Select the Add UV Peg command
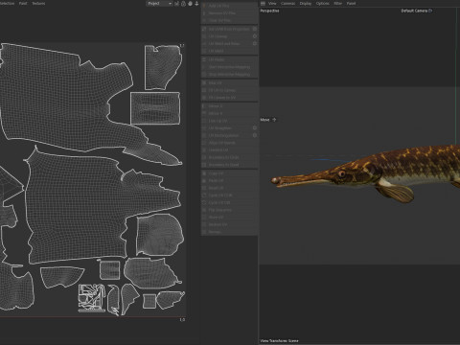 (x=229, y=6)
